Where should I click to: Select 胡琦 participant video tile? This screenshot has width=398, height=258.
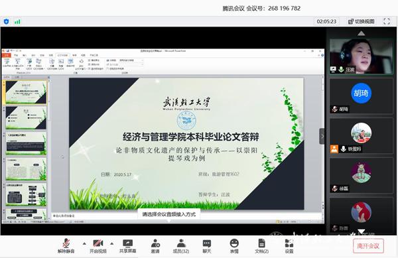[362, 96]
